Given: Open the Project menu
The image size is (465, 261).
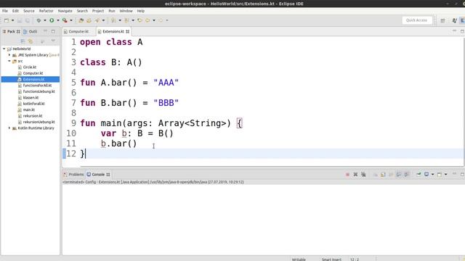Looking at the screenshot, I should click(98, 11).
